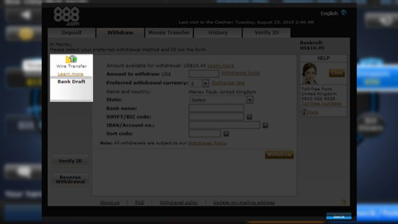Click the gold Withdraw button
This screenshot has height=224, width=398.
279,155
